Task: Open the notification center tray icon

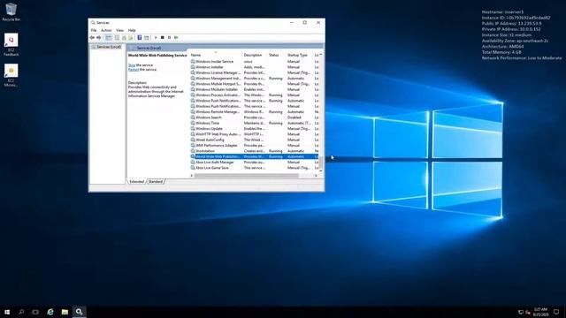Action: pos(556,312)
